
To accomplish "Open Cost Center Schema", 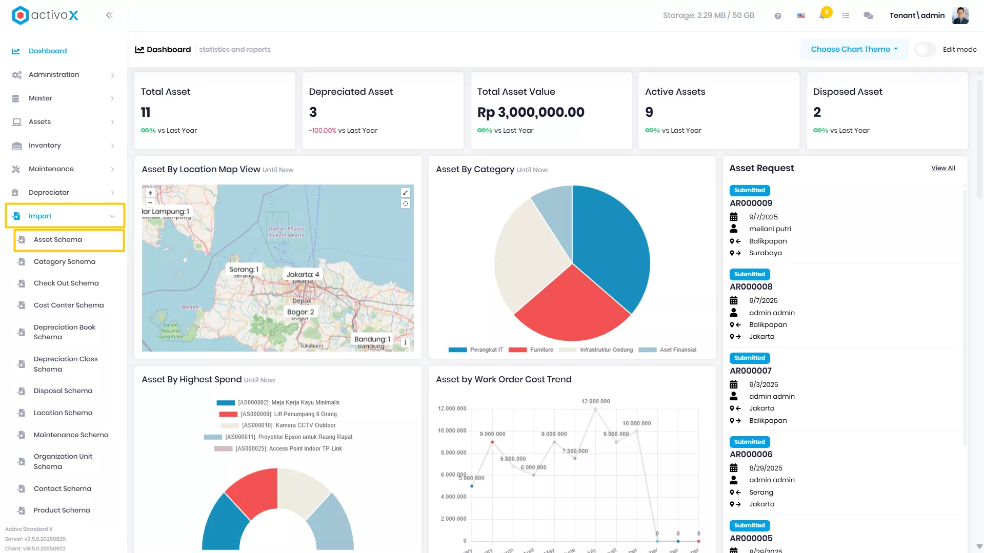I will (x=69, y=305).
